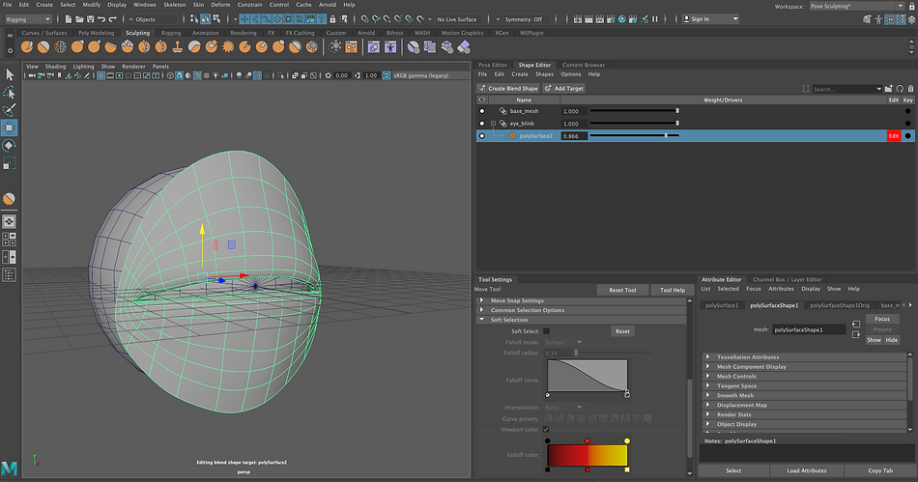Open the Rigging menu set dropdown

(x=28, y=19)
